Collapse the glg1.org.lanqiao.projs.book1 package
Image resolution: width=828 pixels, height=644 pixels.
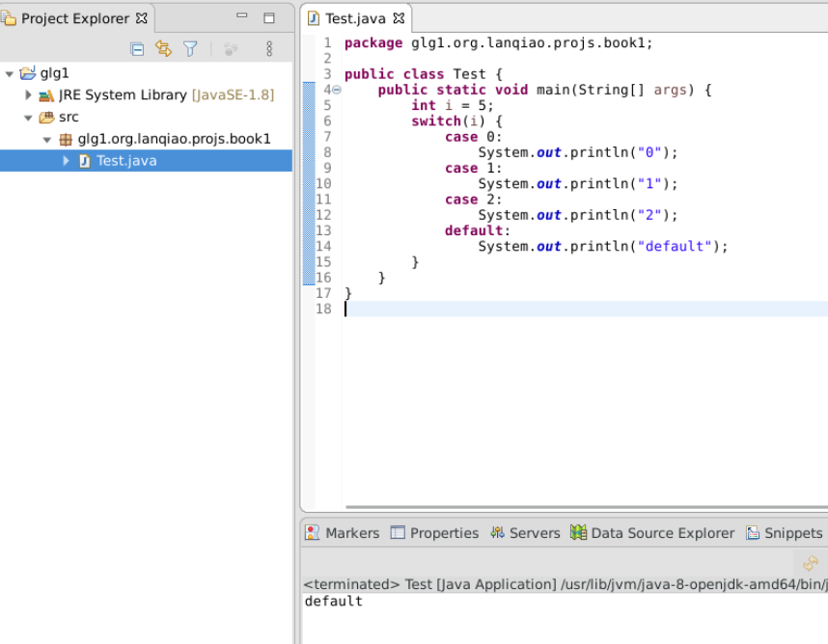point(47,140)
